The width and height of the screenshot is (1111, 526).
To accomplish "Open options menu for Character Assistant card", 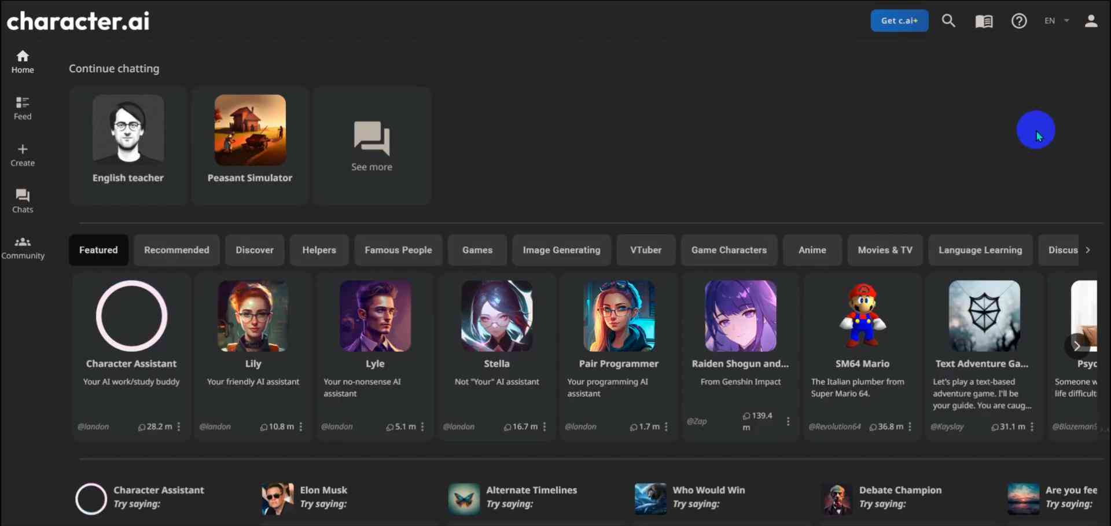I will point(179,426).
